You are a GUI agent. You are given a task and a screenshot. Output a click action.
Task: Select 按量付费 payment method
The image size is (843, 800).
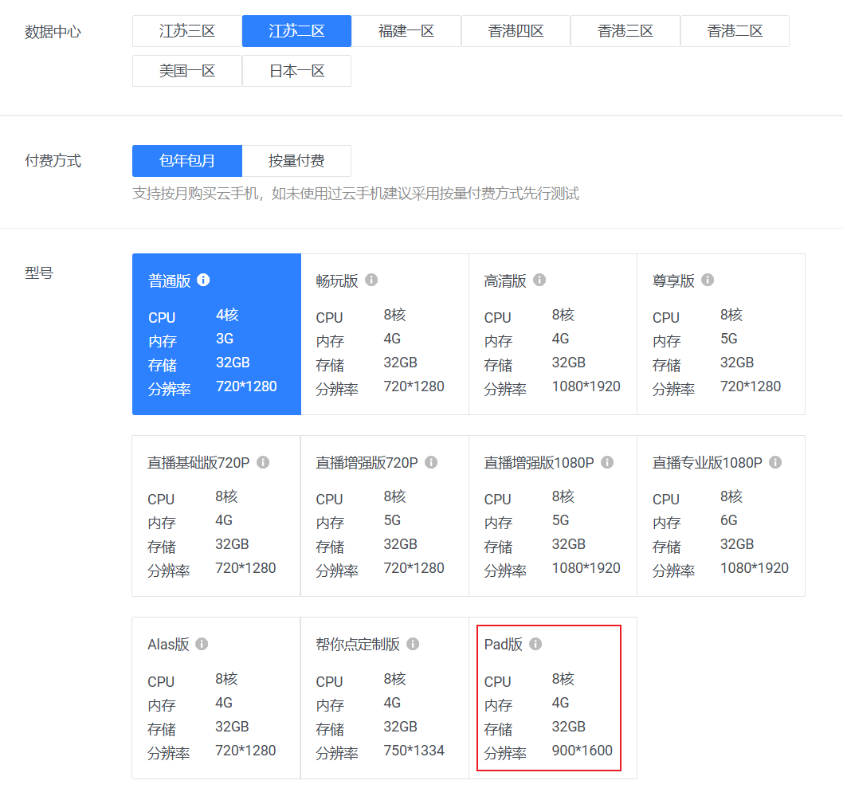[x=296, y=161]
